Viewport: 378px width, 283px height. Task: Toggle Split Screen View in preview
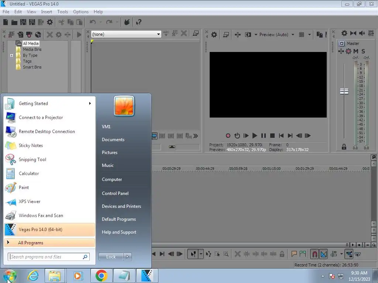click(x=248, y=35)
